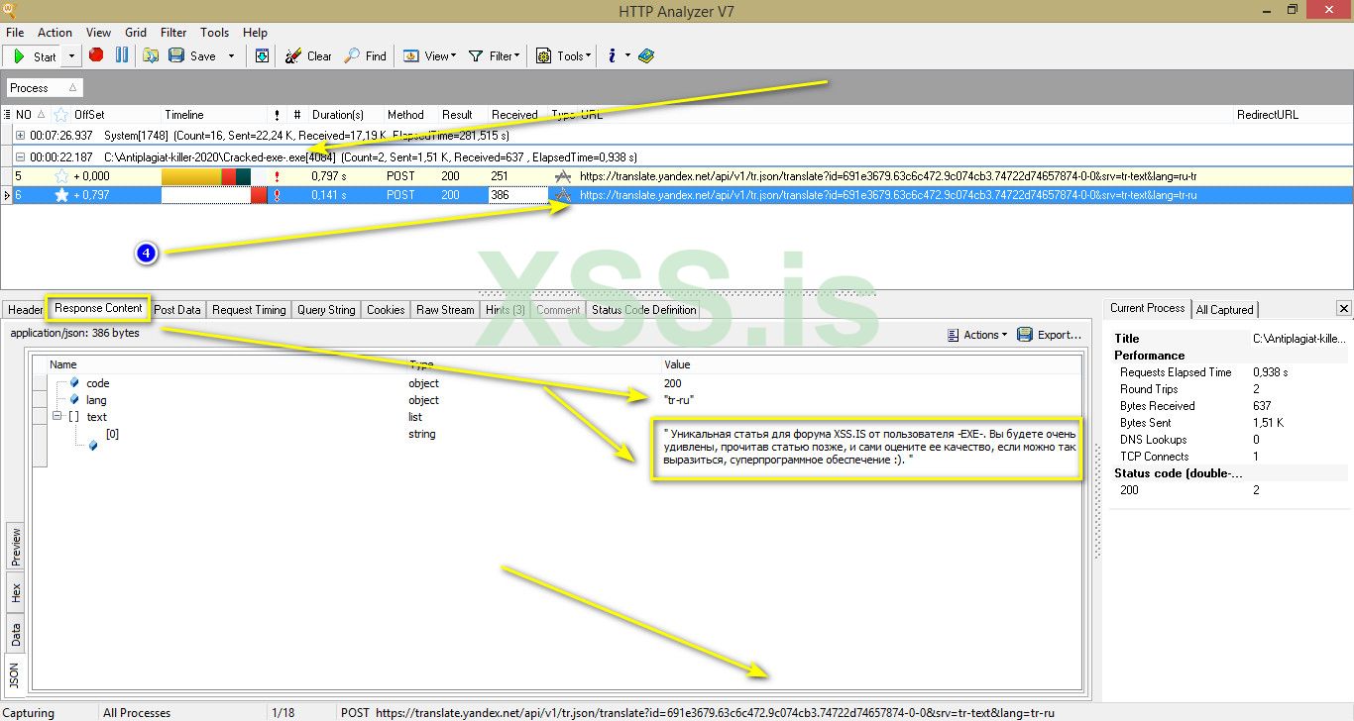Start capturing with the green Start button
1354x721 pixels.
(34, 56)
